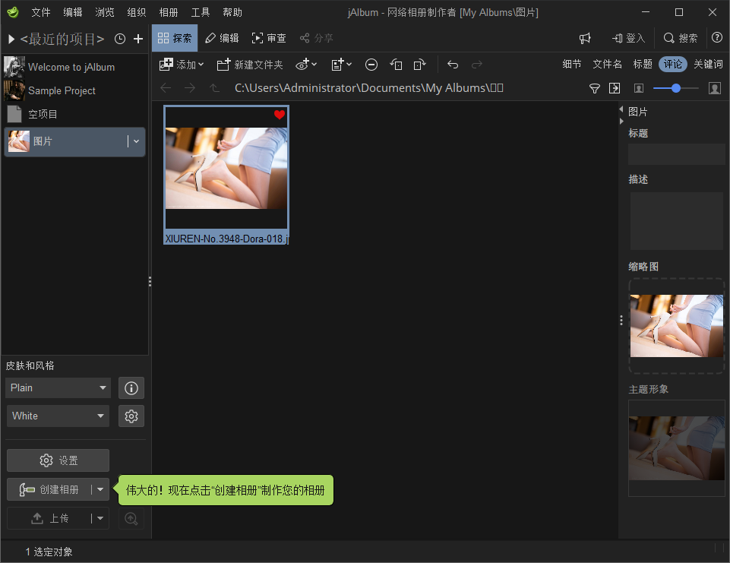Open the Plain skin dropdown
730x563 pixels.
(58, 388)
